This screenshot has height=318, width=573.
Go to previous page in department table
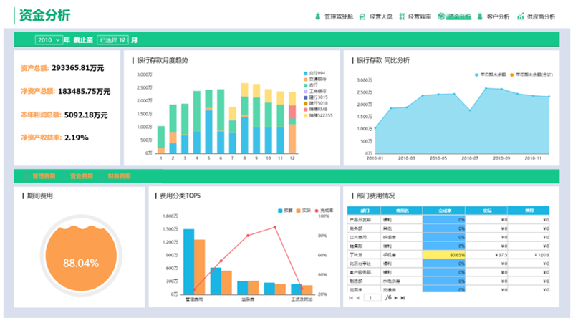(x=357, y=297)
